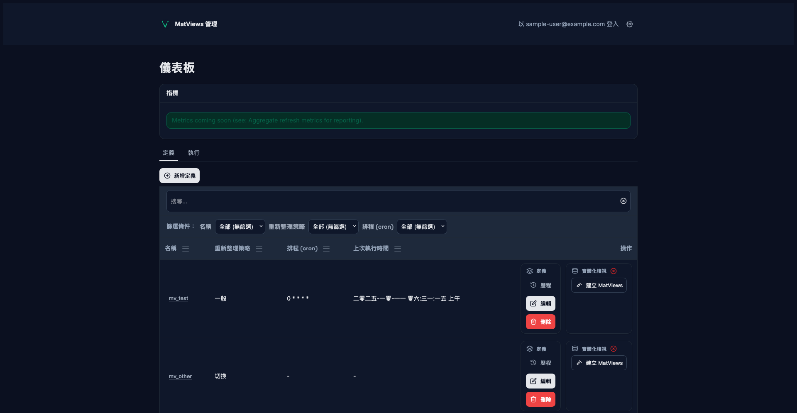Expand the 排程 (cron) filter dropdown
The height and width of the screenshot is (413, 797).
[422, 227]
